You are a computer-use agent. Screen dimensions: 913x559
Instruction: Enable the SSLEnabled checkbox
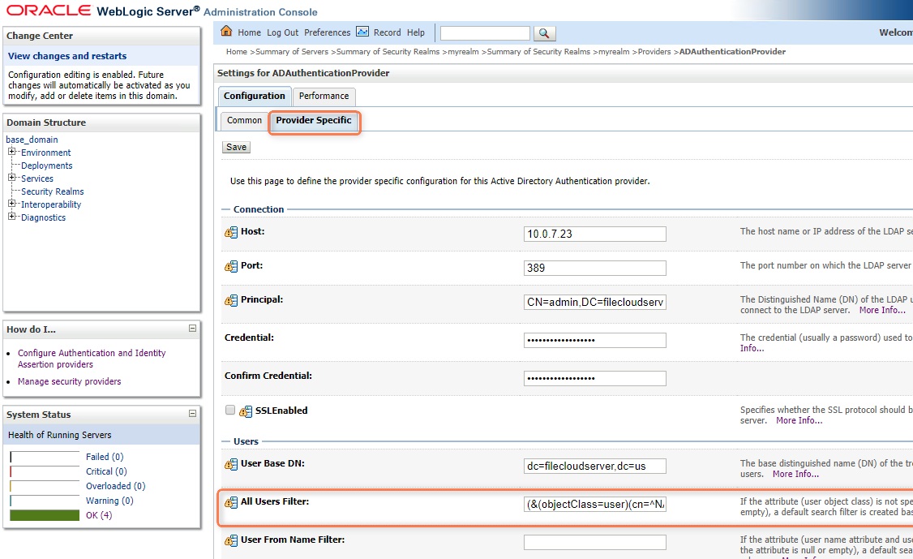coord(230,411)
